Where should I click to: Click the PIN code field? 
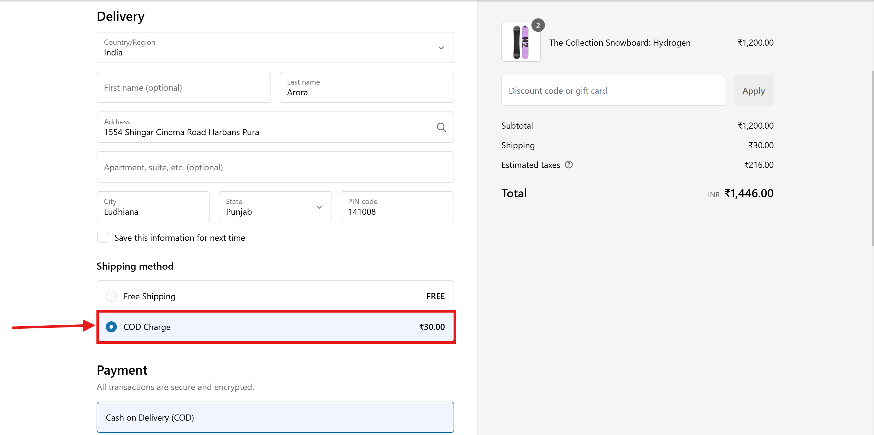click(397, 207)
